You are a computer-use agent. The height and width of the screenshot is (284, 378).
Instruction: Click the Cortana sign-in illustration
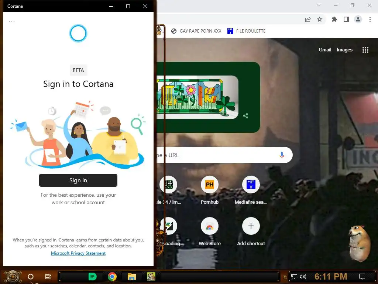point(78,134)
